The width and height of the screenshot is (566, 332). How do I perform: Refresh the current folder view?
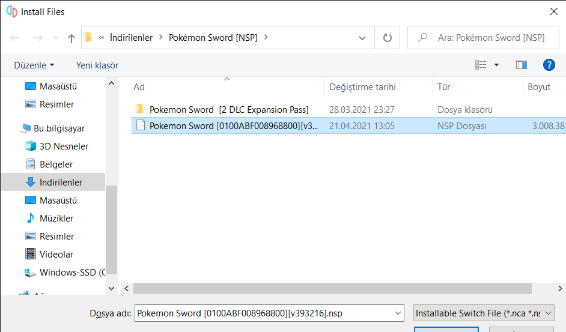(x=388, y=38)
